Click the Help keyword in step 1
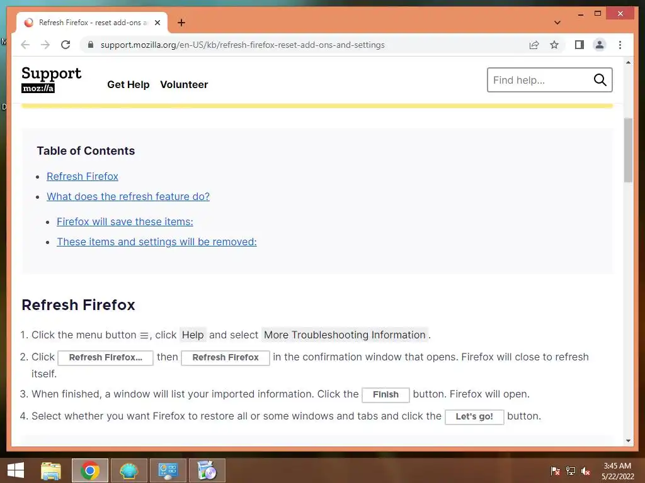This screenshot has height=483, width=645. (x=193, y=335)
